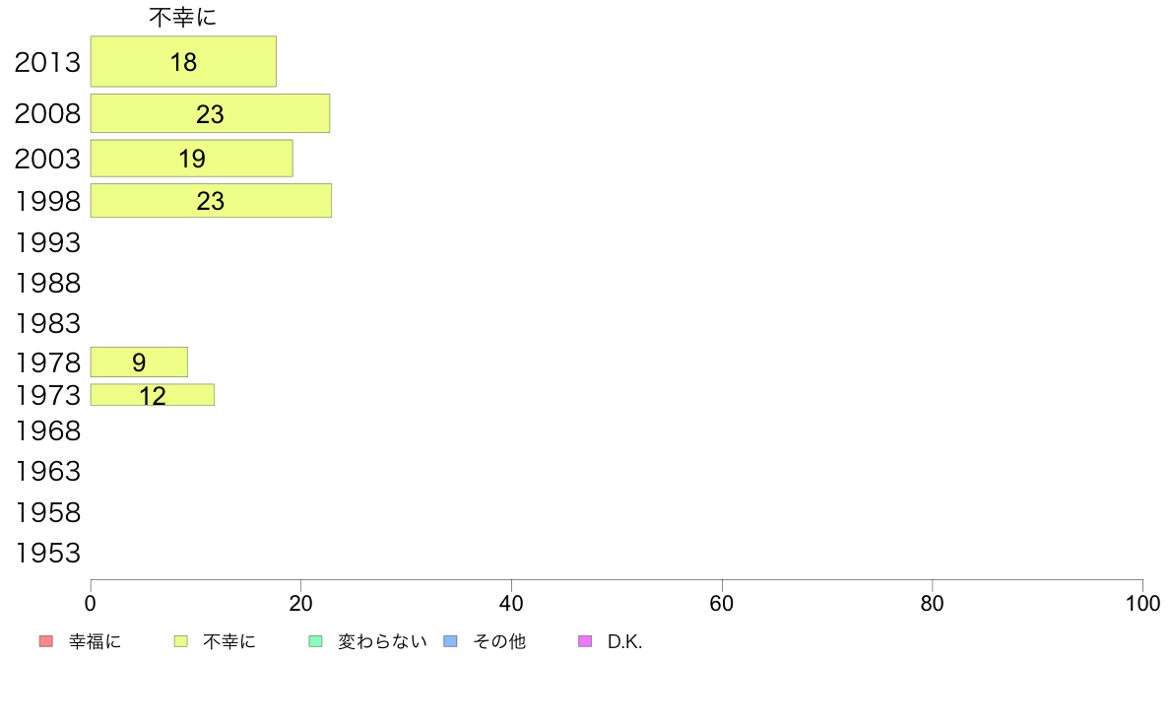Select the 2003 bar showing 19
The image size is (1170, 725).
pyautogui.click(x=192, y=159)
